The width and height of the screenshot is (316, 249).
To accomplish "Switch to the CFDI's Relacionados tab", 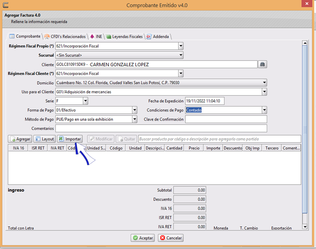I will tap(65, 36).
